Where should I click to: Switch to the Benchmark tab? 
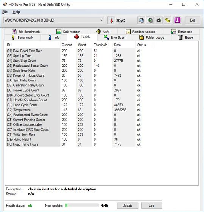point(22,37)
